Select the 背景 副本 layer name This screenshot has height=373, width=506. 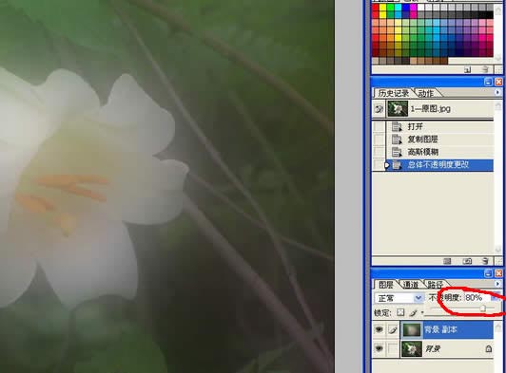440,329
